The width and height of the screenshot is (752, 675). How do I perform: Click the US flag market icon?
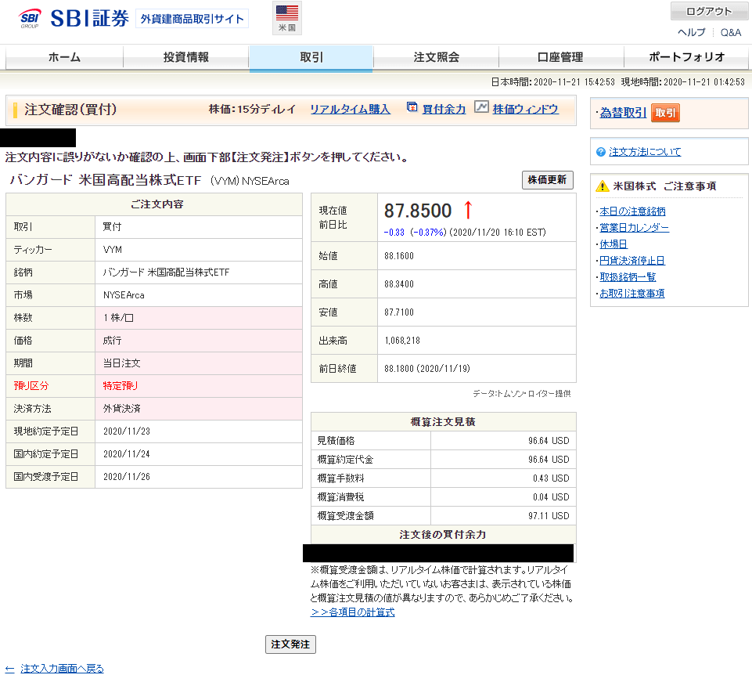coord(287,14)
